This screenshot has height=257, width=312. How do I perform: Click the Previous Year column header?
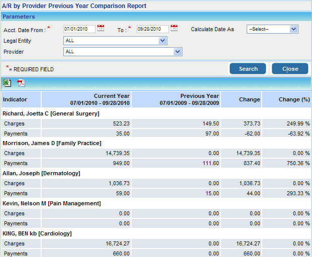coord(175,99)
